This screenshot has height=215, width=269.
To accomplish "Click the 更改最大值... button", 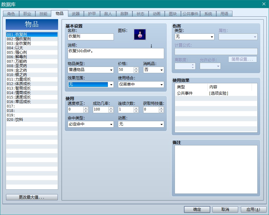I will tap(32, 197).
